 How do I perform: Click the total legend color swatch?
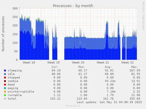click(x=5, y=99)
